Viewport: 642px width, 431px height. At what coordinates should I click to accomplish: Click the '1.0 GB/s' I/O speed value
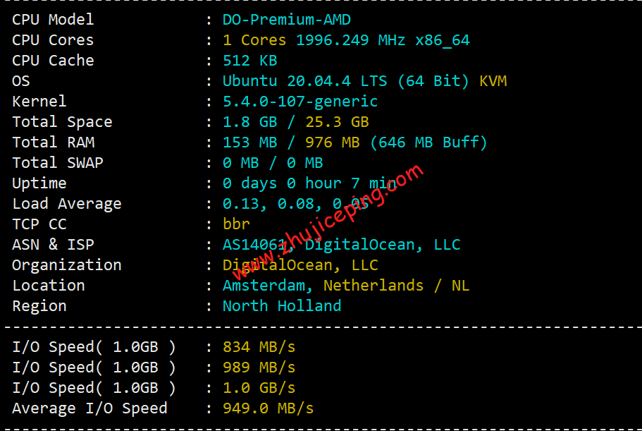259,388
